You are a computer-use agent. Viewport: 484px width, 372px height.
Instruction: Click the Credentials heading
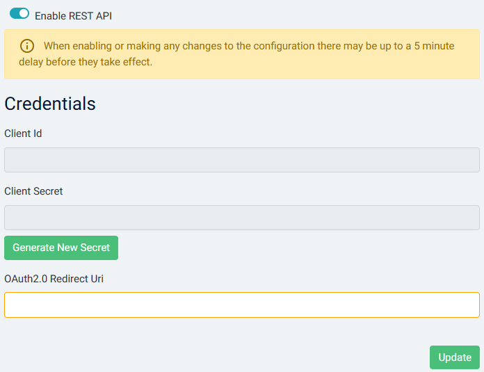coord(50,104)
